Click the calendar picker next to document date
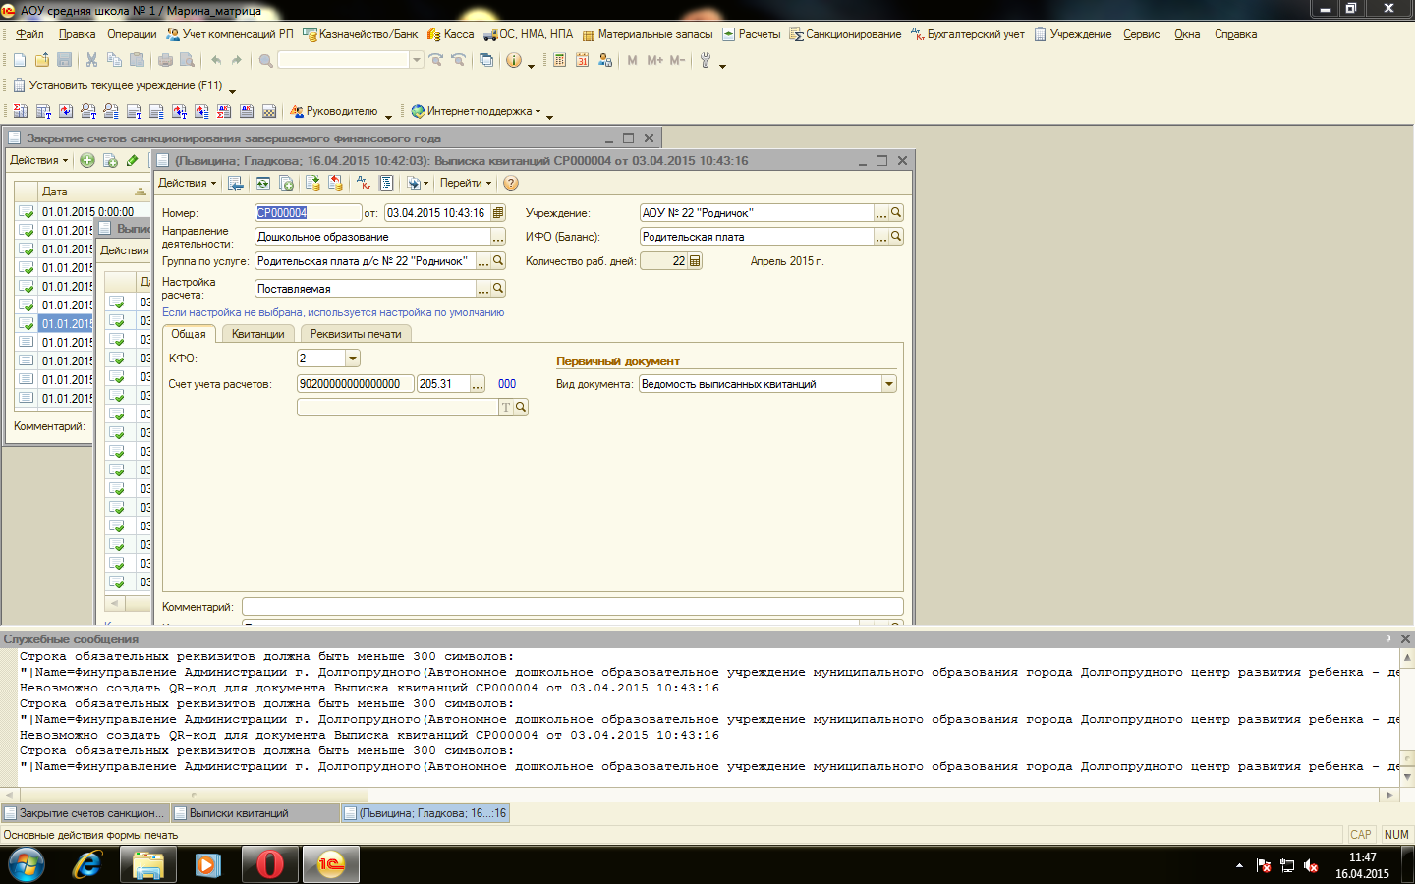 pos(498,213)
